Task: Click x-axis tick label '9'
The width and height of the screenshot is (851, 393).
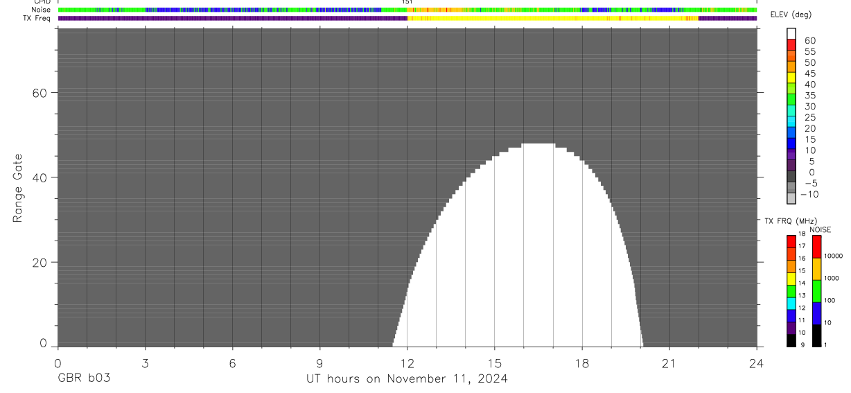Action: (319, 363)
